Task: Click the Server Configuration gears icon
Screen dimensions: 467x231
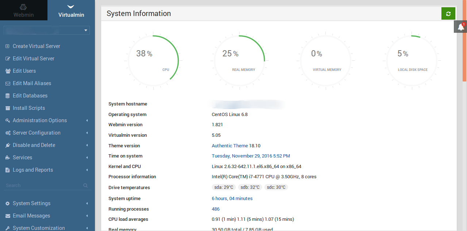Action: [x=8, y=133]
